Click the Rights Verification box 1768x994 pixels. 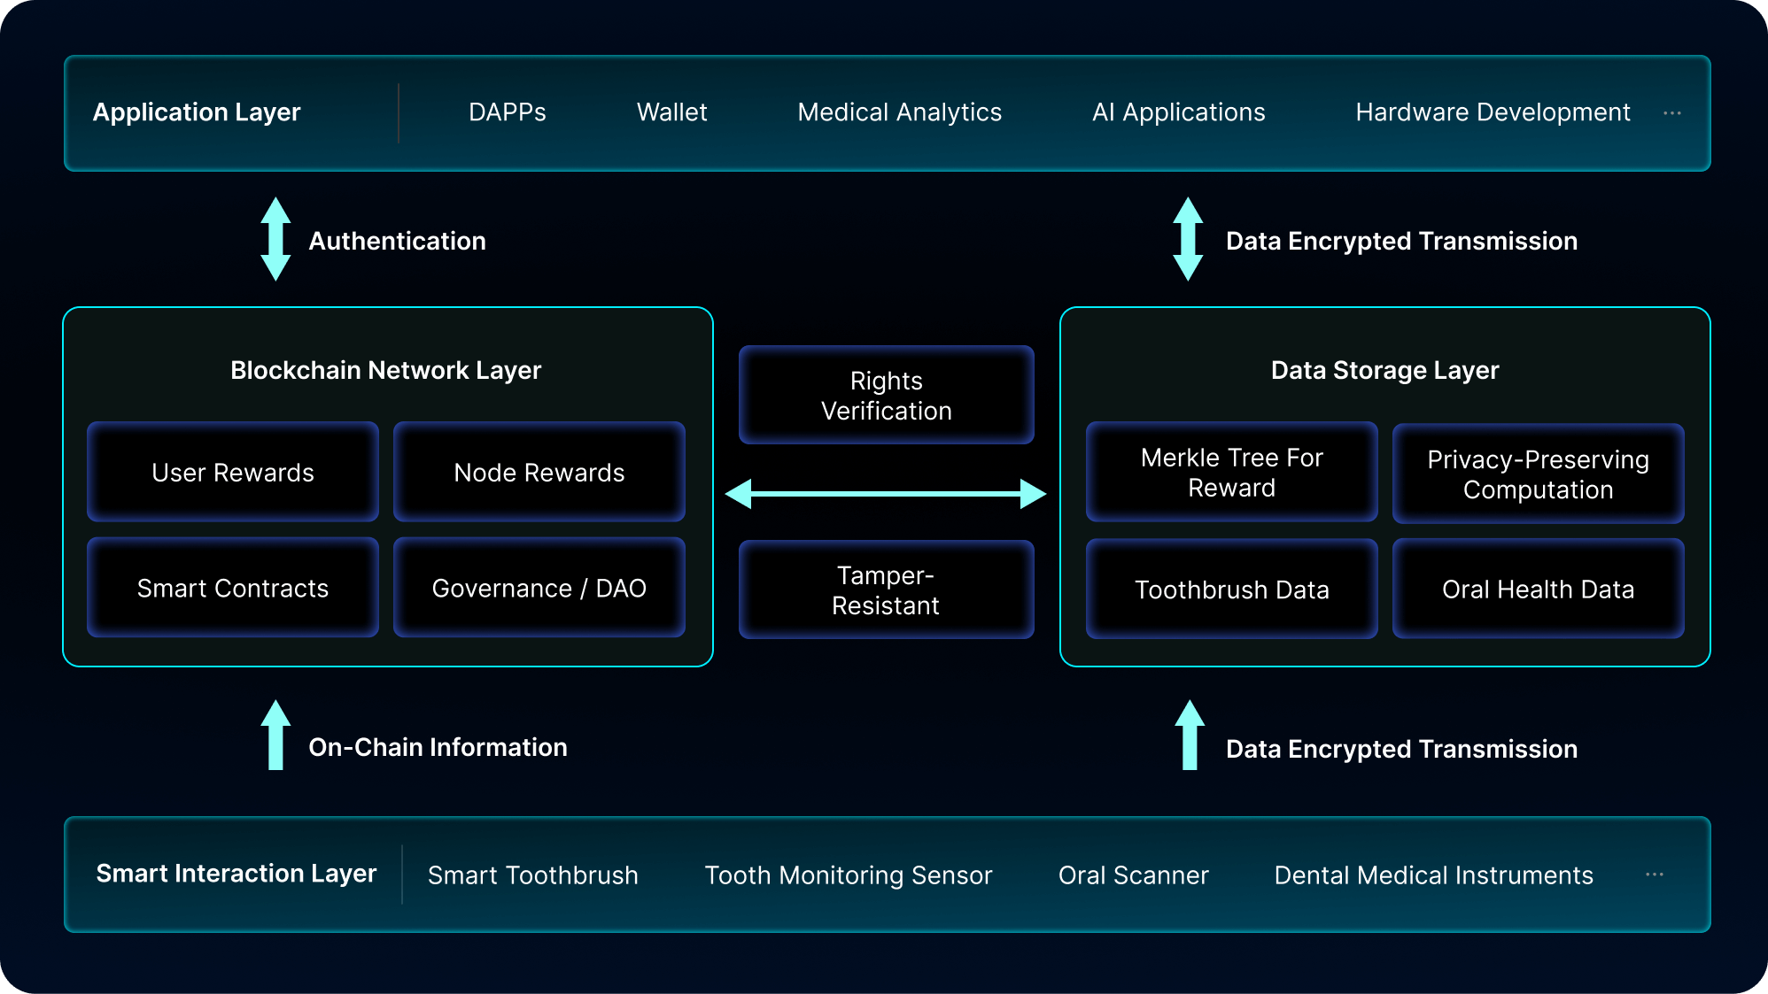[886, 396]
